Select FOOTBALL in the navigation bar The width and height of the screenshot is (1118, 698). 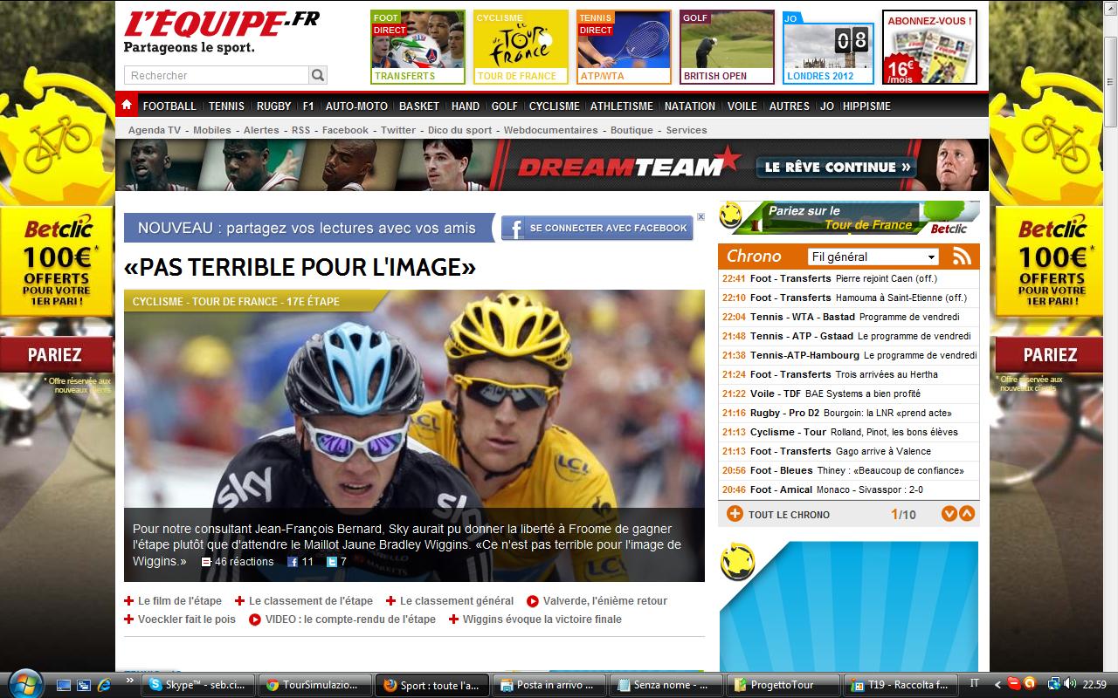(x=169, y=106)
